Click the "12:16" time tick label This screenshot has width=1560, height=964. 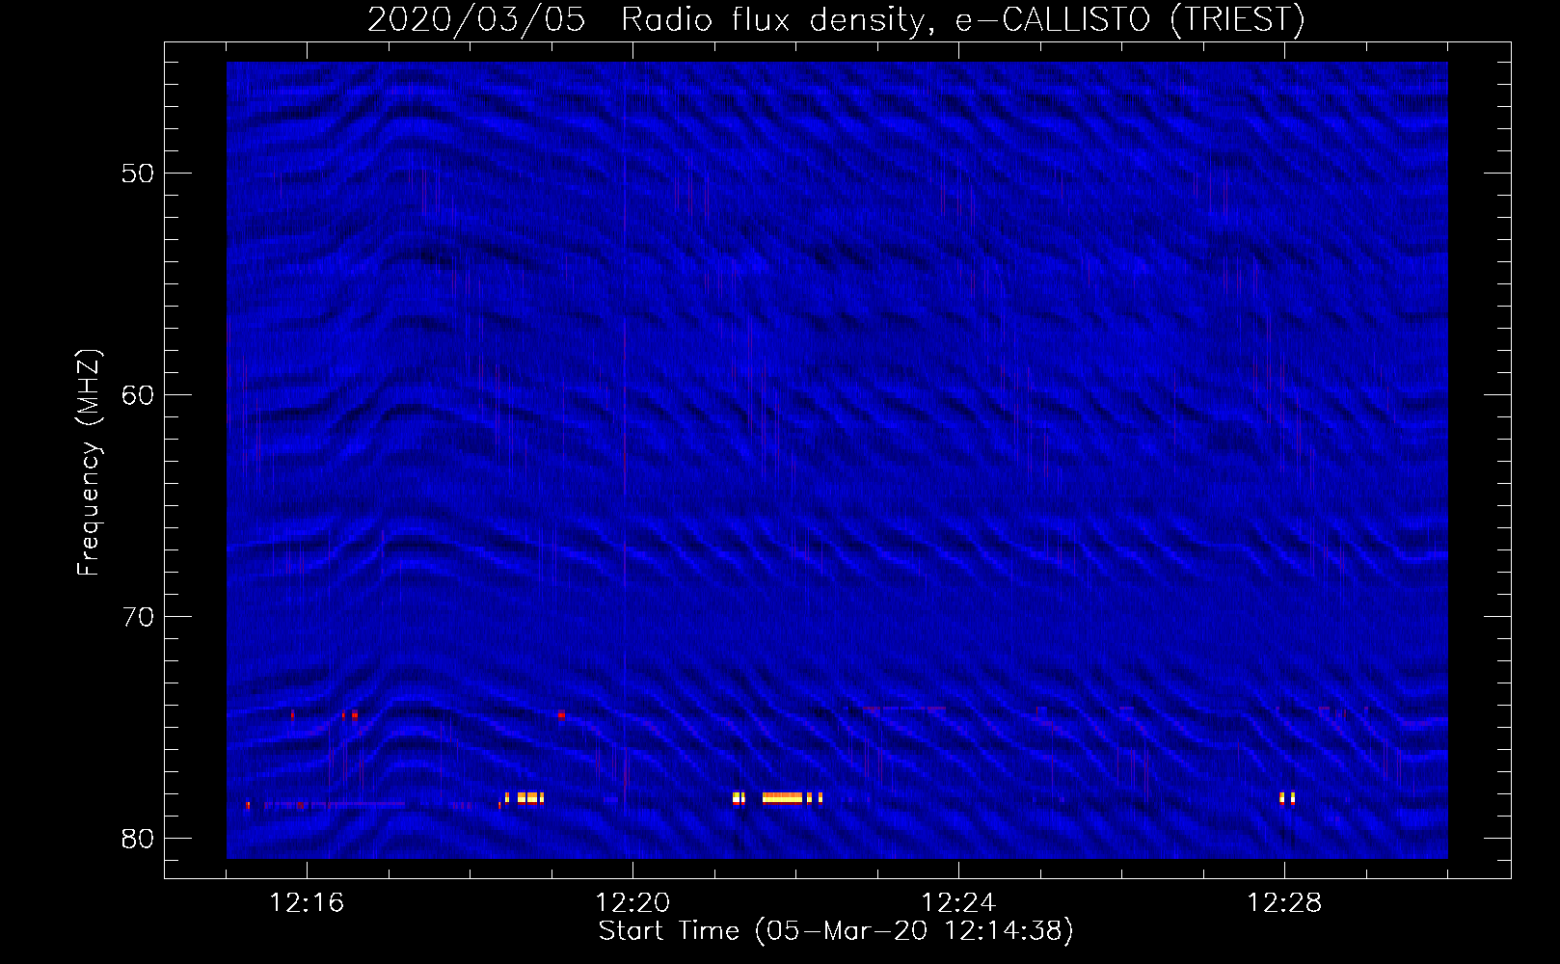click(x=307, y=903)
